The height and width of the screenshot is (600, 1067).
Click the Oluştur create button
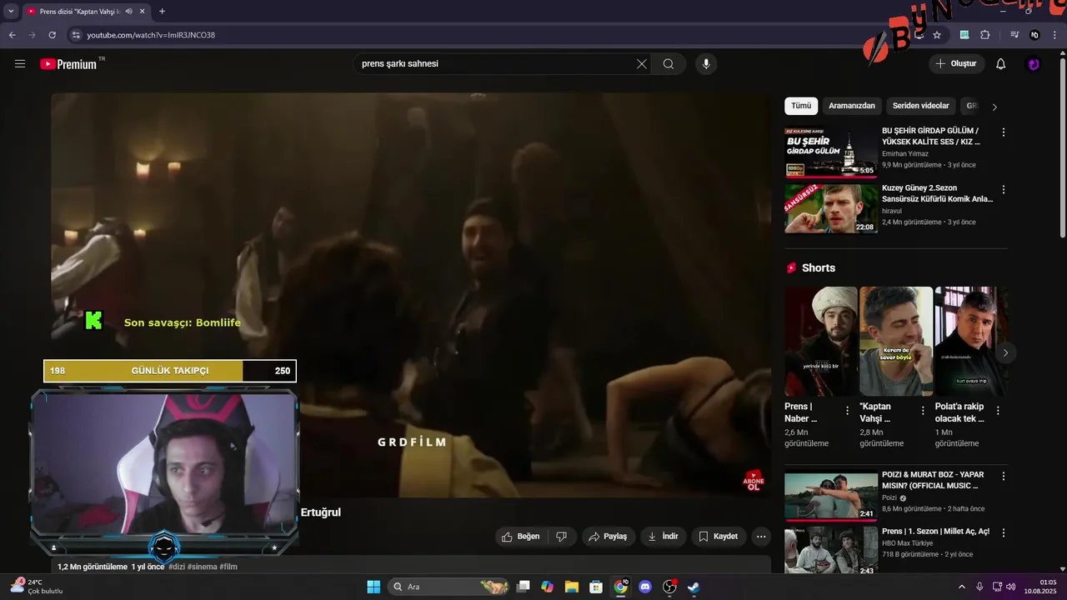point(957,64)
